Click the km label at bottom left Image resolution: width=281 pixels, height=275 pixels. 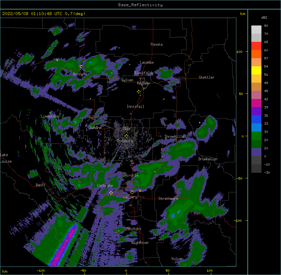click(x=5, y=271)
